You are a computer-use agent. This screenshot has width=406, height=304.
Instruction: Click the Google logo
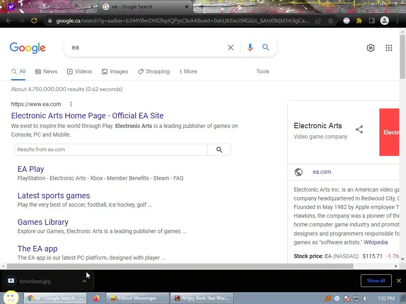27,48
